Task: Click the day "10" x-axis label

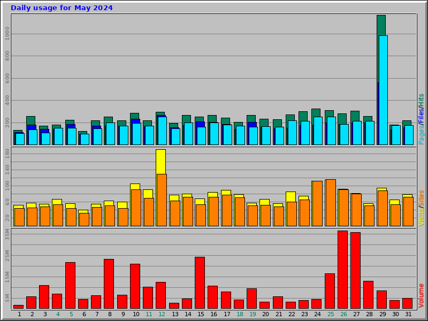Action: point(136,314)
